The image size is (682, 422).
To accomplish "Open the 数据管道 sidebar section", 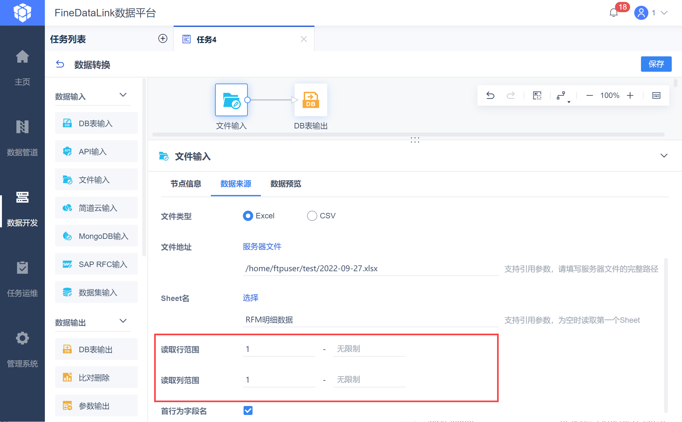I will click(22, 138).
